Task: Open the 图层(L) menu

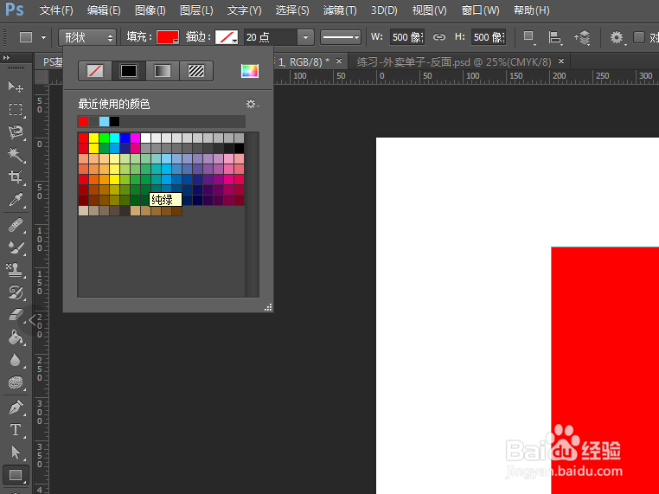Action: click(196, 10)
